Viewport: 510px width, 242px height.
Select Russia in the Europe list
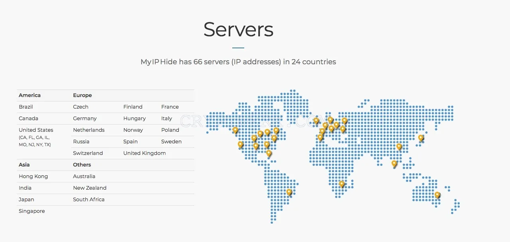click(x=81, y=142)
